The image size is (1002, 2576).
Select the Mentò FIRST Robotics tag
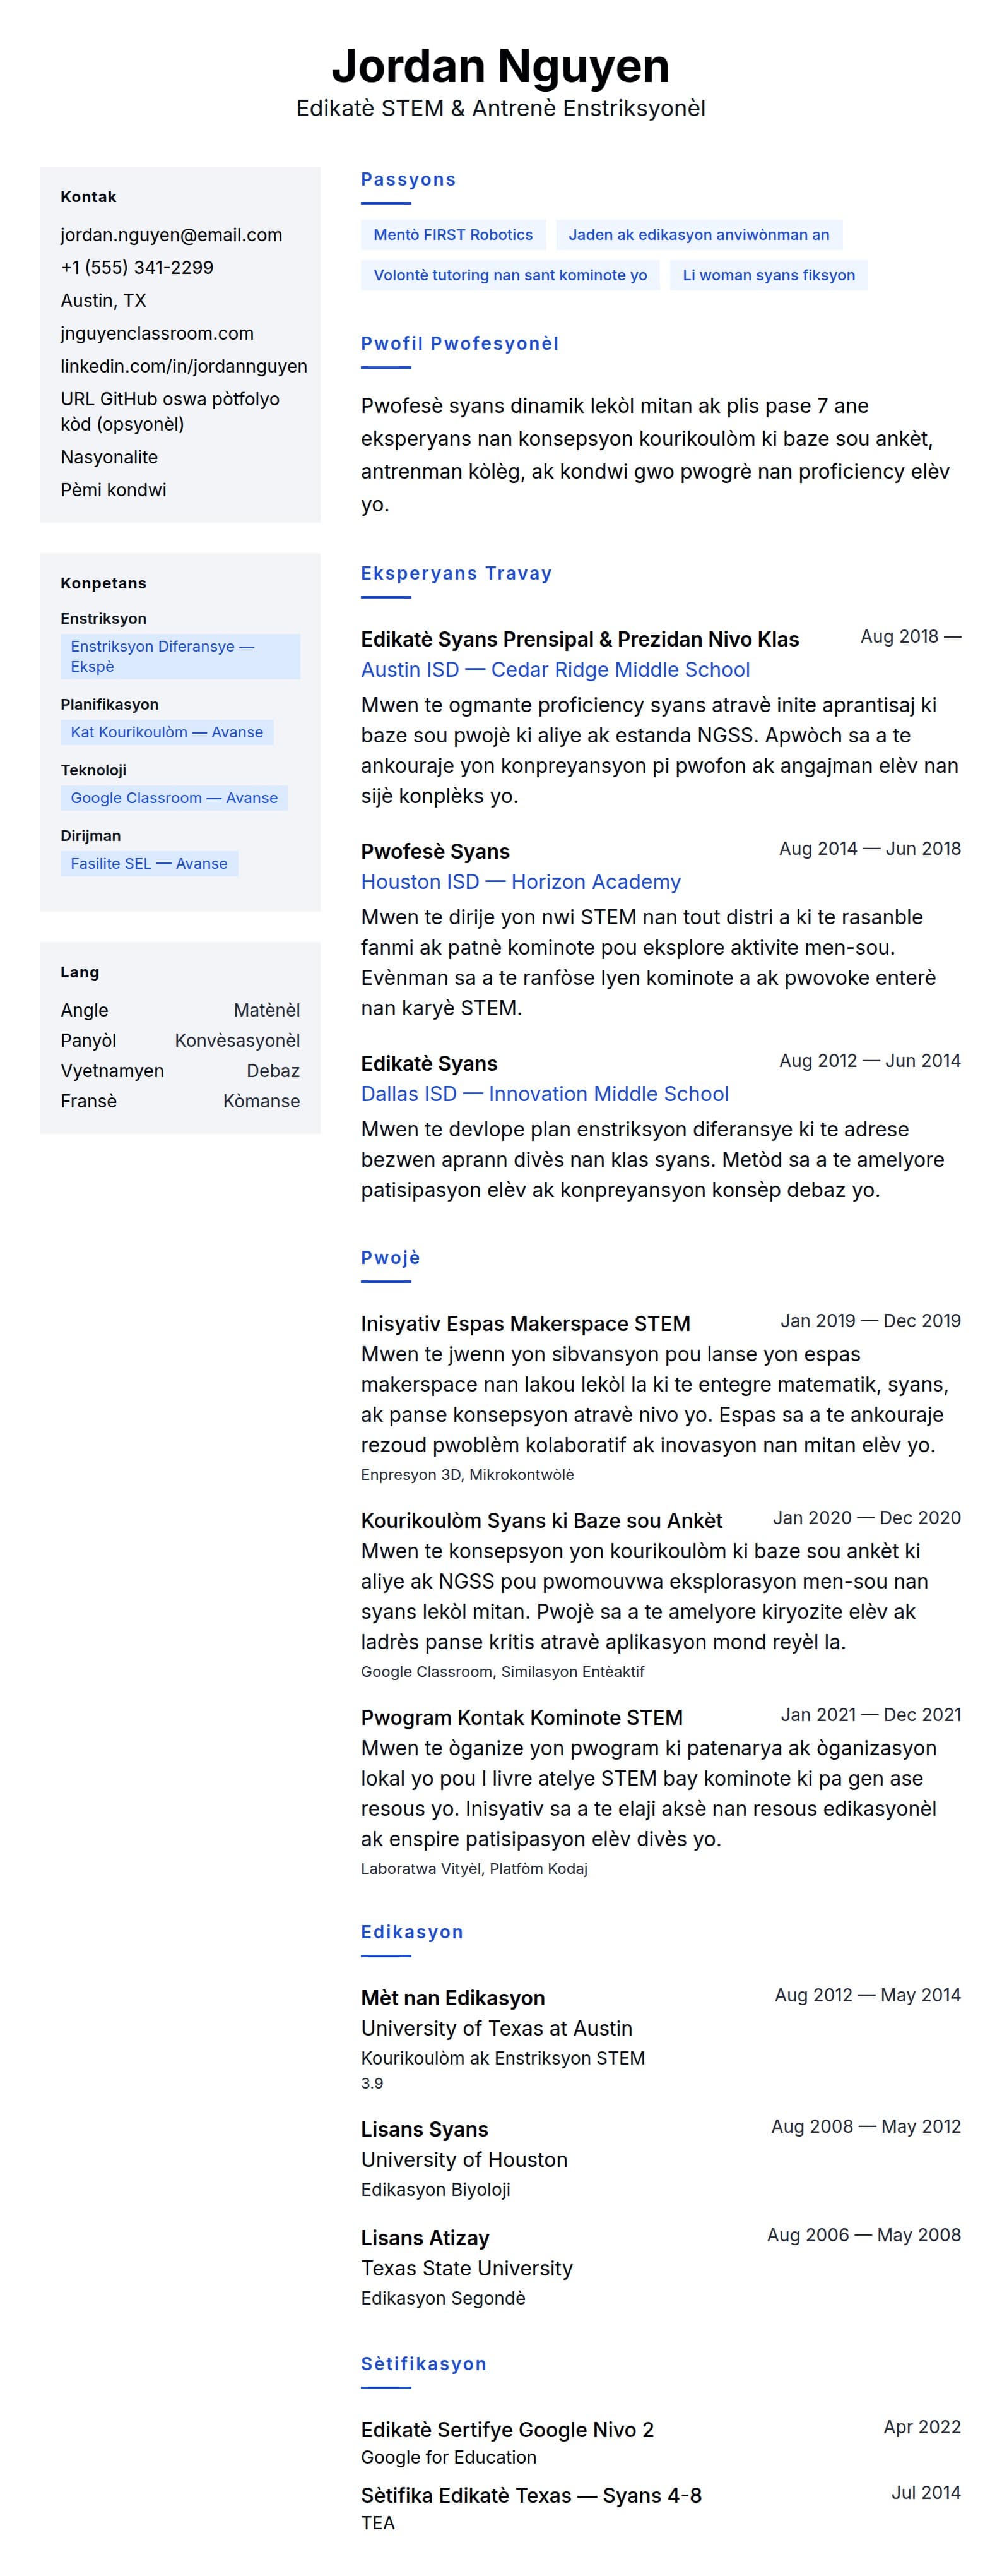[x=452, y=235]
